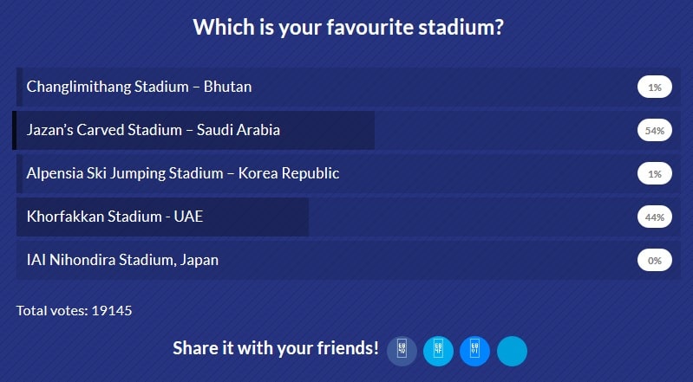The width and height of the screenshot is (693, 382).
Task: Choose Alpensia Ski Jumping Stadium option
Action: coord(183,173)
